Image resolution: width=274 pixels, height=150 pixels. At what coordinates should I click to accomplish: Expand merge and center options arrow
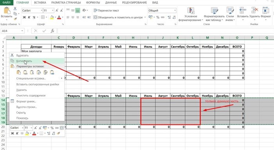tap(145, 17)
